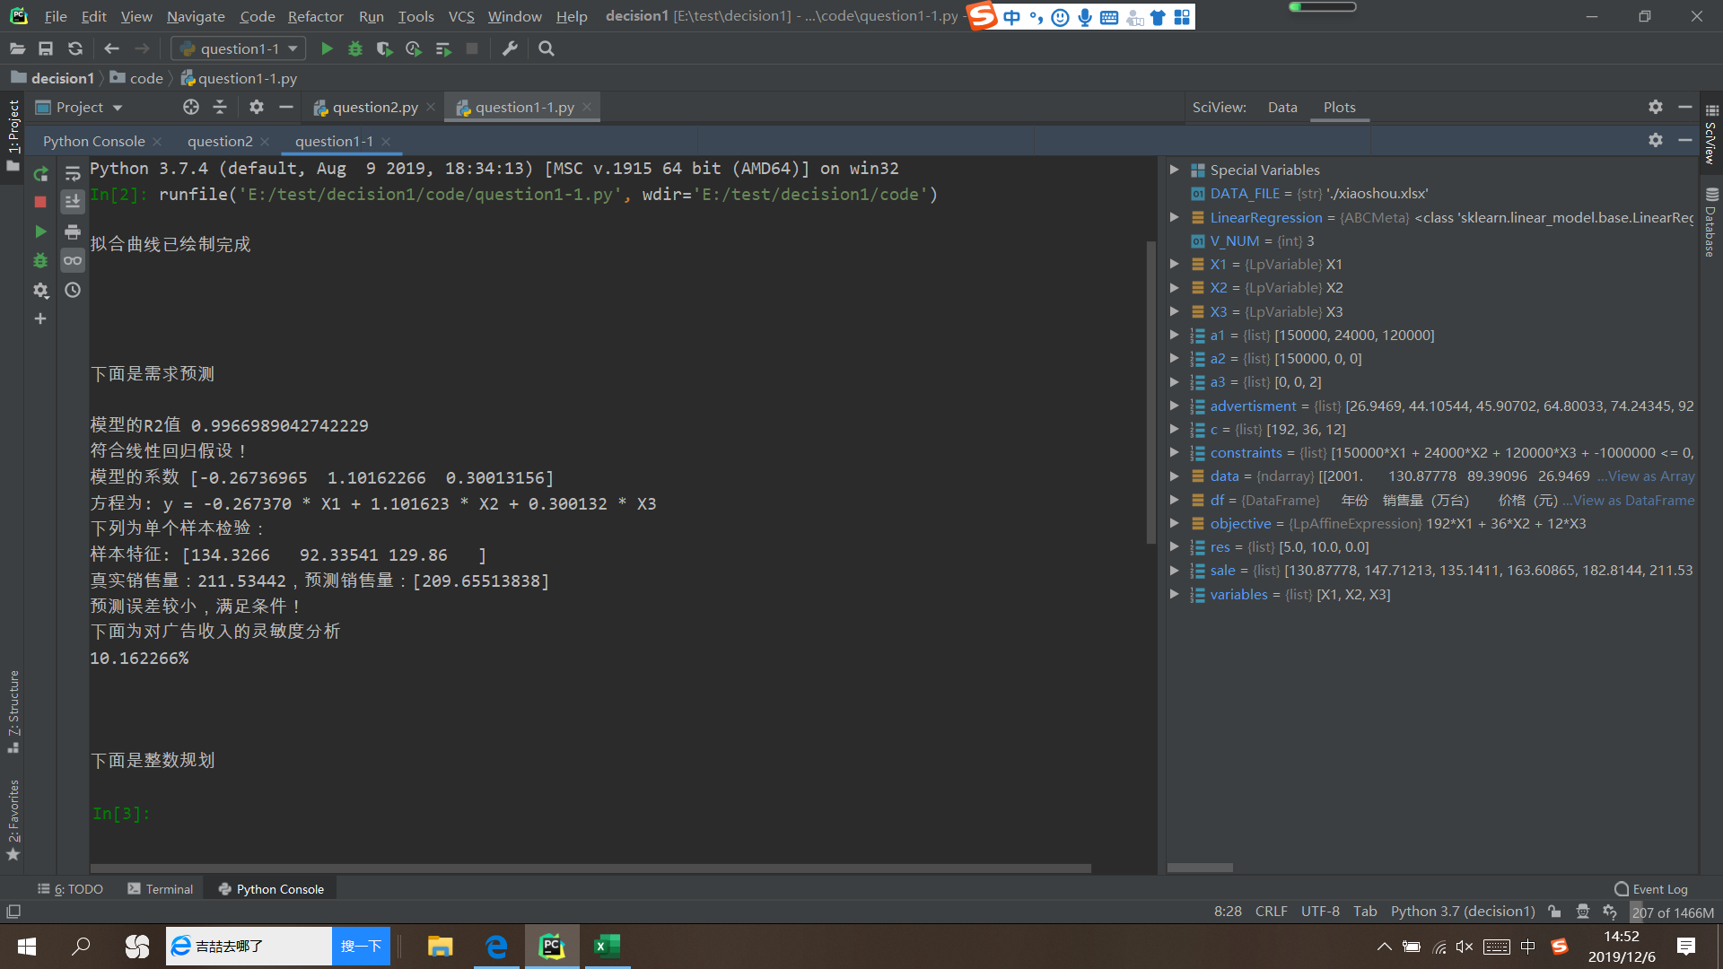
Task: Click the console horizontal scrollbar
Action: coord(590,869)
